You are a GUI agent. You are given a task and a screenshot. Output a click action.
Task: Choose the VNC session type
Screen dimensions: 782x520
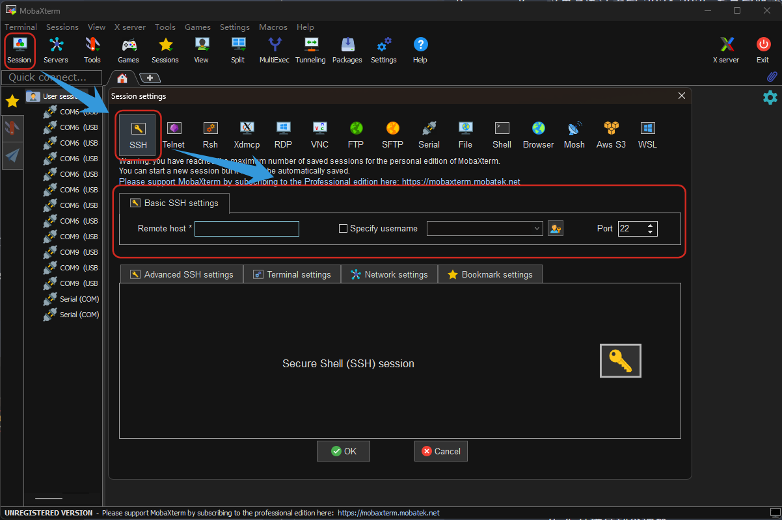[319, 135]
